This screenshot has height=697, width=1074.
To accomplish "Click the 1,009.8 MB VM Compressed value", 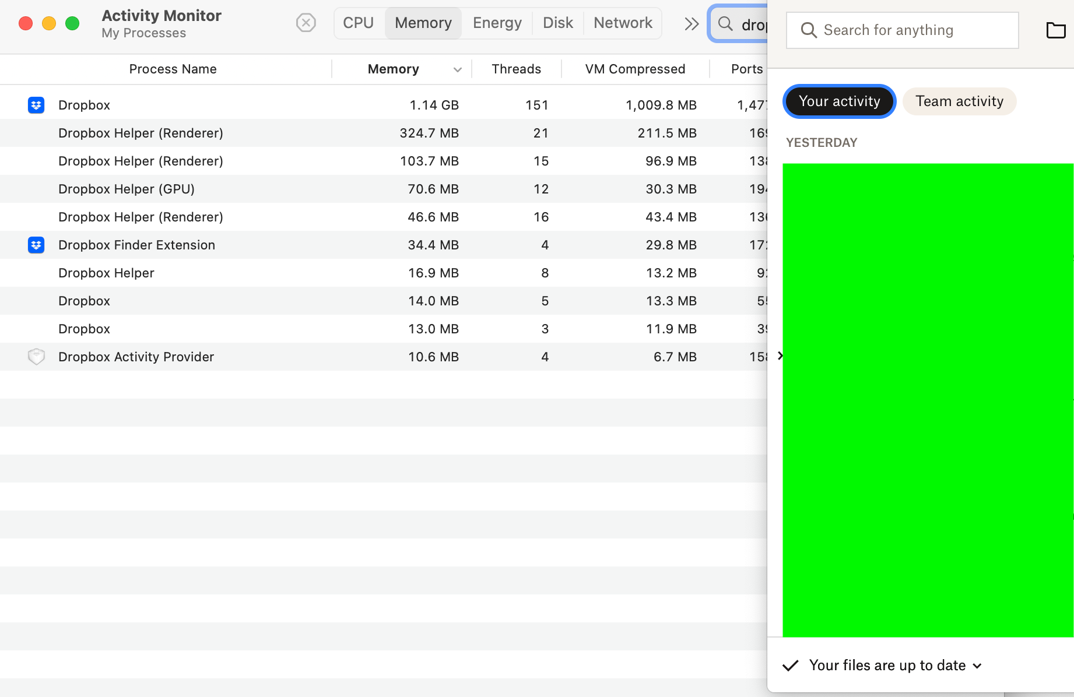I will (661, 105).
